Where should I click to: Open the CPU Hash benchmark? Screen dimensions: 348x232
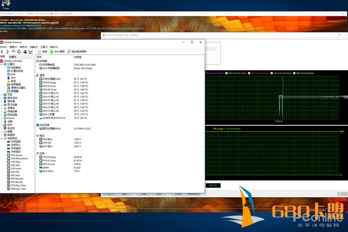coord(14,168)
